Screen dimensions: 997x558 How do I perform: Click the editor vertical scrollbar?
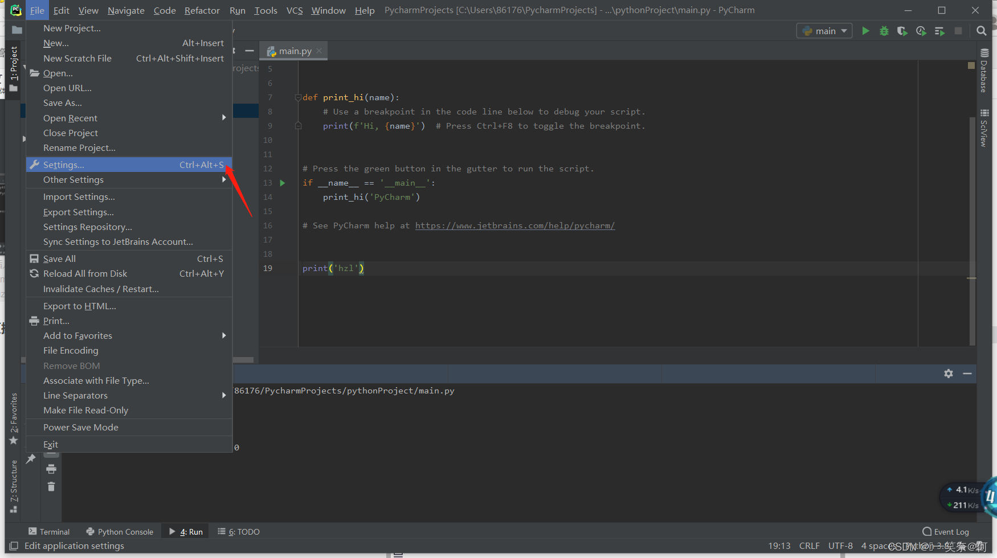tap(973, 231)
